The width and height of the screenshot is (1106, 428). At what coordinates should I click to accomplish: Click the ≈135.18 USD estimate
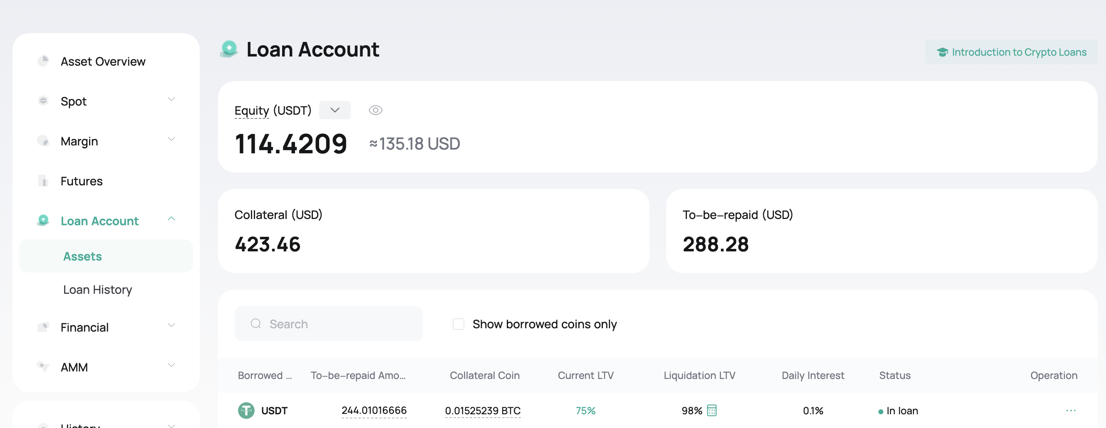[414, 144]
